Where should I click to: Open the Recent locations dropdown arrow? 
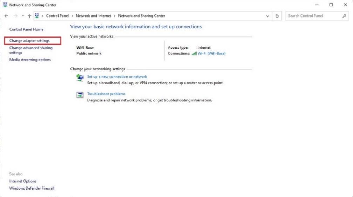23,16
